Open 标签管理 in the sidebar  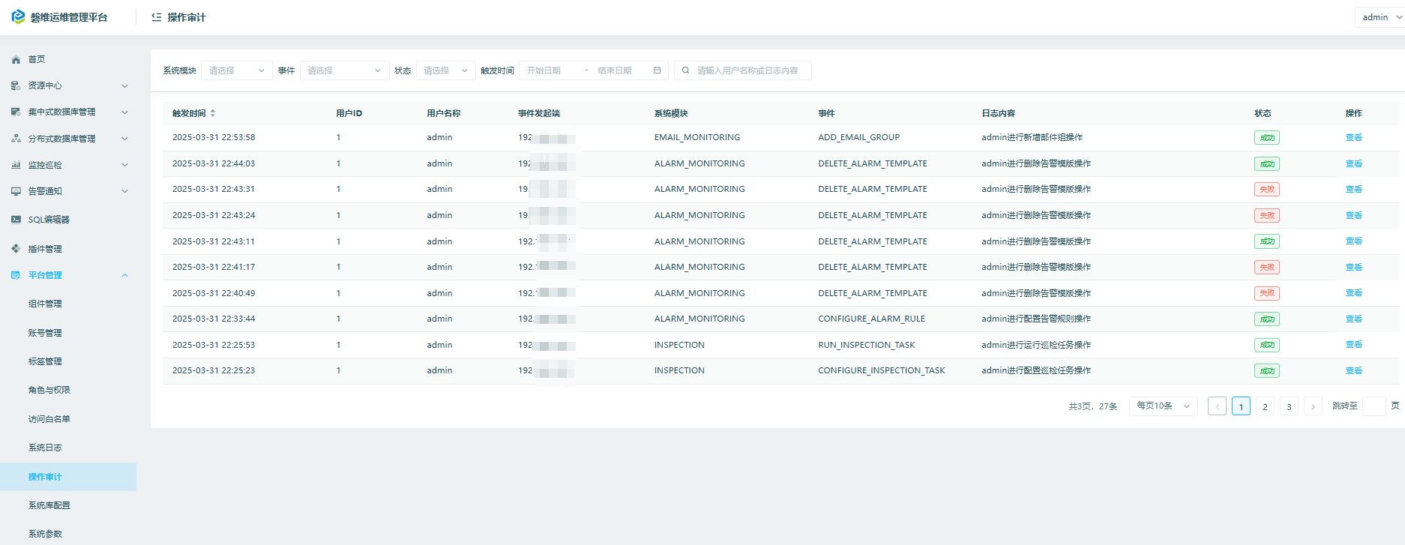tap(45, 361)
